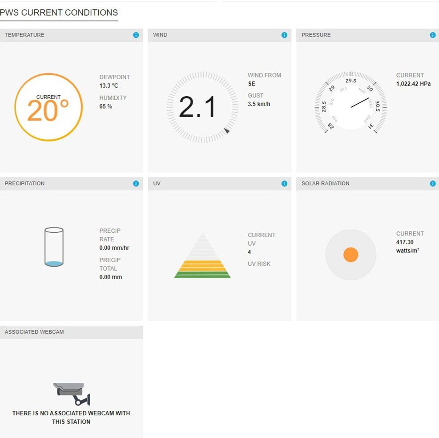Open the Pressure panel info icon
Screen dimensions: 439x438
433,35
